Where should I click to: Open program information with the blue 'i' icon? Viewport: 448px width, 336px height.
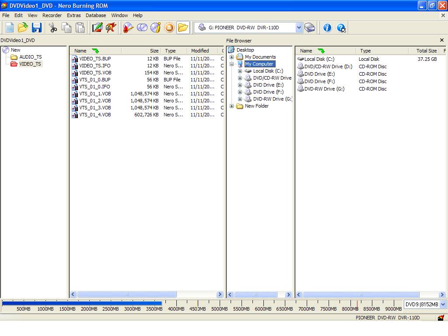(327, 28)
